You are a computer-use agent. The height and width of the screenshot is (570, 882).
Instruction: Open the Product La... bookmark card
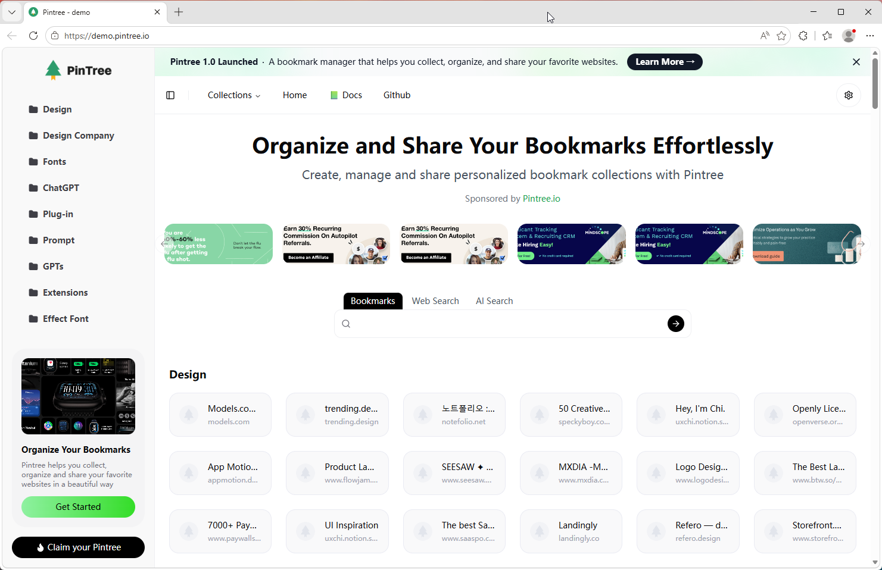[337, 473]
